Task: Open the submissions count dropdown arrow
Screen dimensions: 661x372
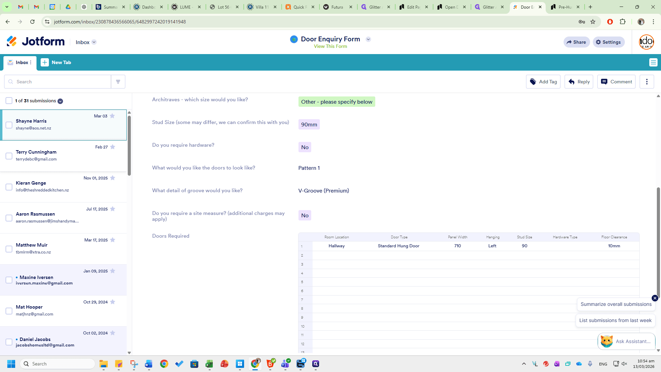Action: click(60, 101)
